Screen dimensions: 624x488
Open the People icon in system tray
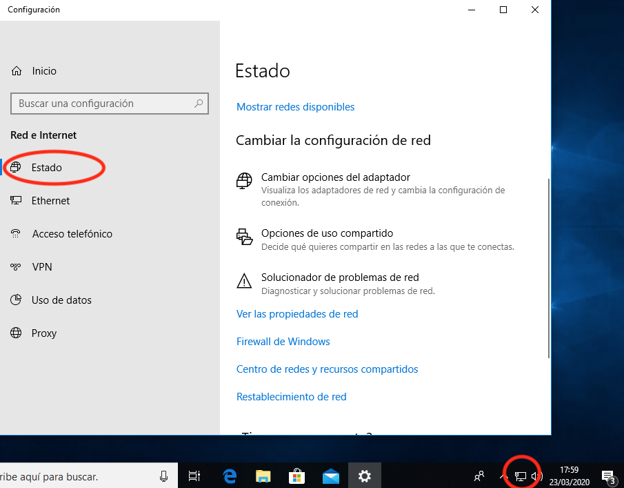pos(479,476)
